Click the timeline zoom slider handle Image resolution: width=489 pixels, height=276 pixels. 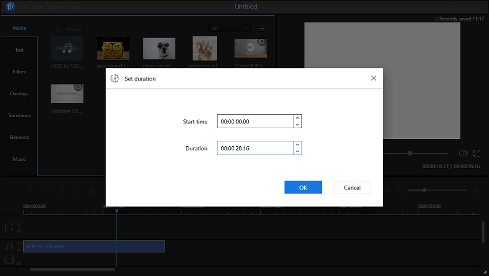coord(424,190)
